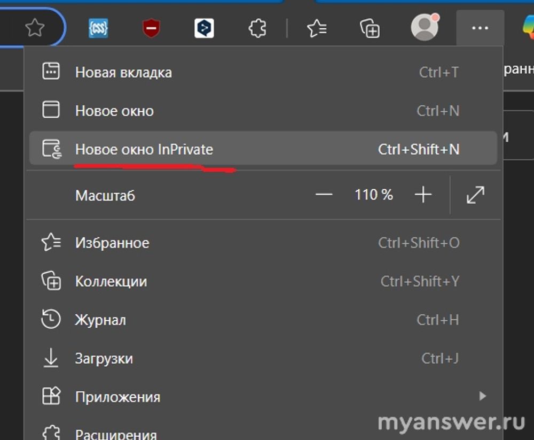Screen dimensions: 534x440
Task: Open the Extensions puzzle icon in toolbar
Action: tap(258, 28)
